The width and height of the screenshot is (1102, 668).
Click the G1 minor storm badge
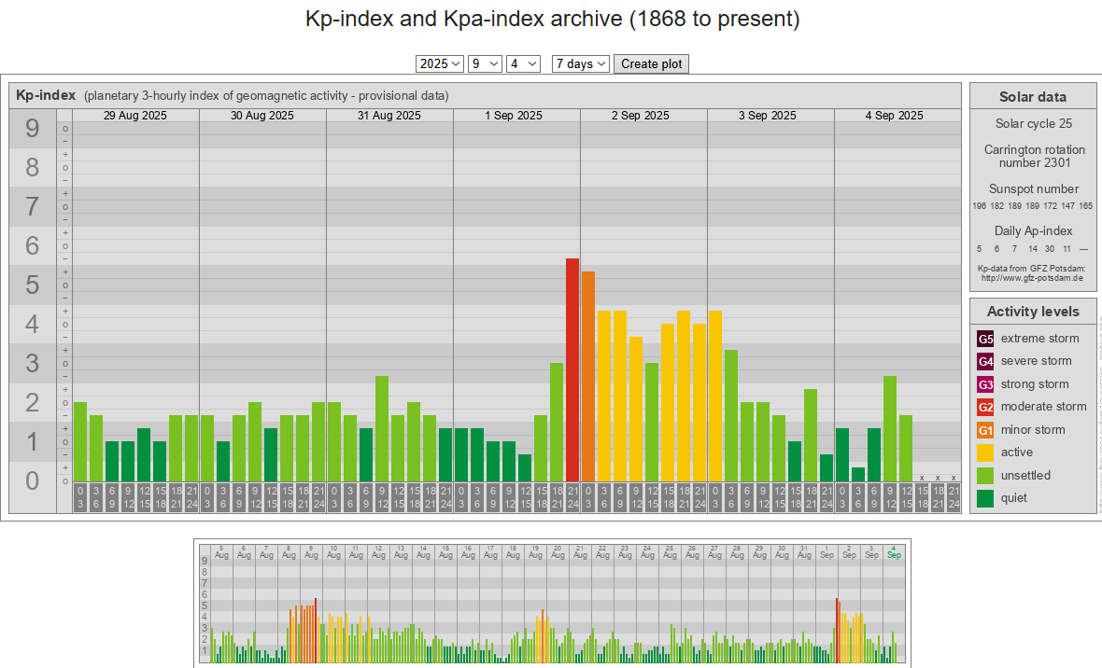[x=985, y=430]
